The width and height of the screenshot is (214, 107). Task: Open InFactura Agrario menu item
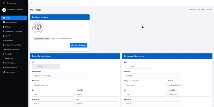point(11,63)
